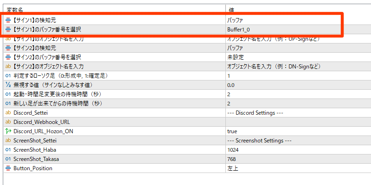Click the enum icon beside Button_Position
371x185 pixels.
(8, 168)
